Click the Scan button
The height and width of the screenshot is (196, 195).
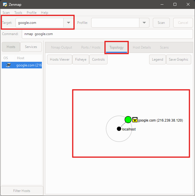(161, 23)
